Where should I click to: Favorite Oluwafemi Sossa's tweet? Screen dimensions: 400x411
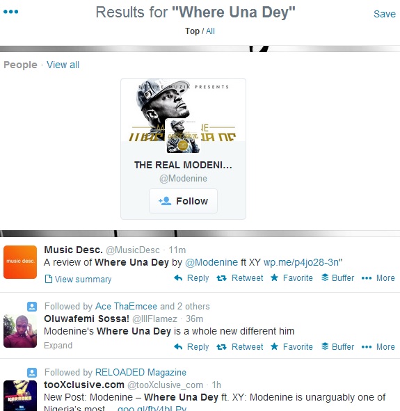click(x=291, y=347)
